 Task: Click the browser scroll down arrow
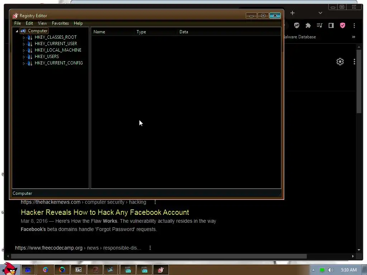point(359,250)
